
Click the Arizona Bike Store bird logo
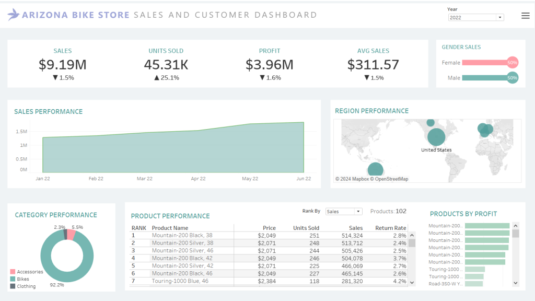pyautogui.click(x=14, y=15)
